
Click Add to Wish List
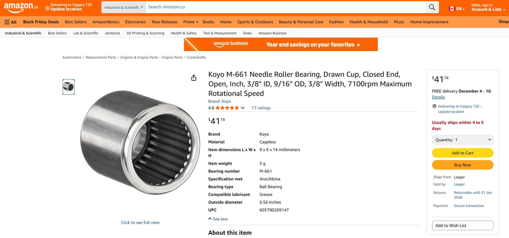463,225
